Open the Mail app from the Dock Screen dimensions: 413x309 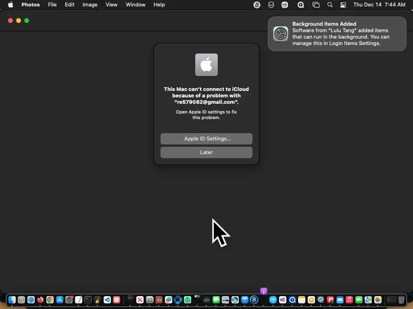pos(340,300)
